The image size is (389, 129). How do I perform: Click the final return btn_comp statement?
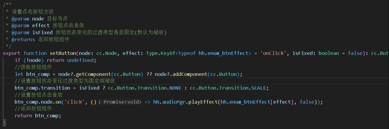point(38,116)
